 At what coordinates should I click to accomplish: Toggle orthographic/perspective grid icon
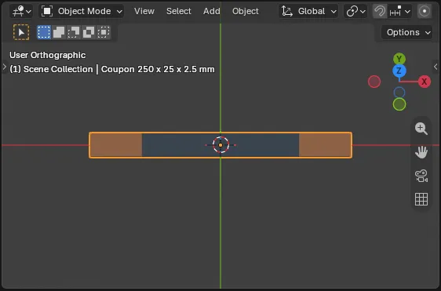pos(421,199)
